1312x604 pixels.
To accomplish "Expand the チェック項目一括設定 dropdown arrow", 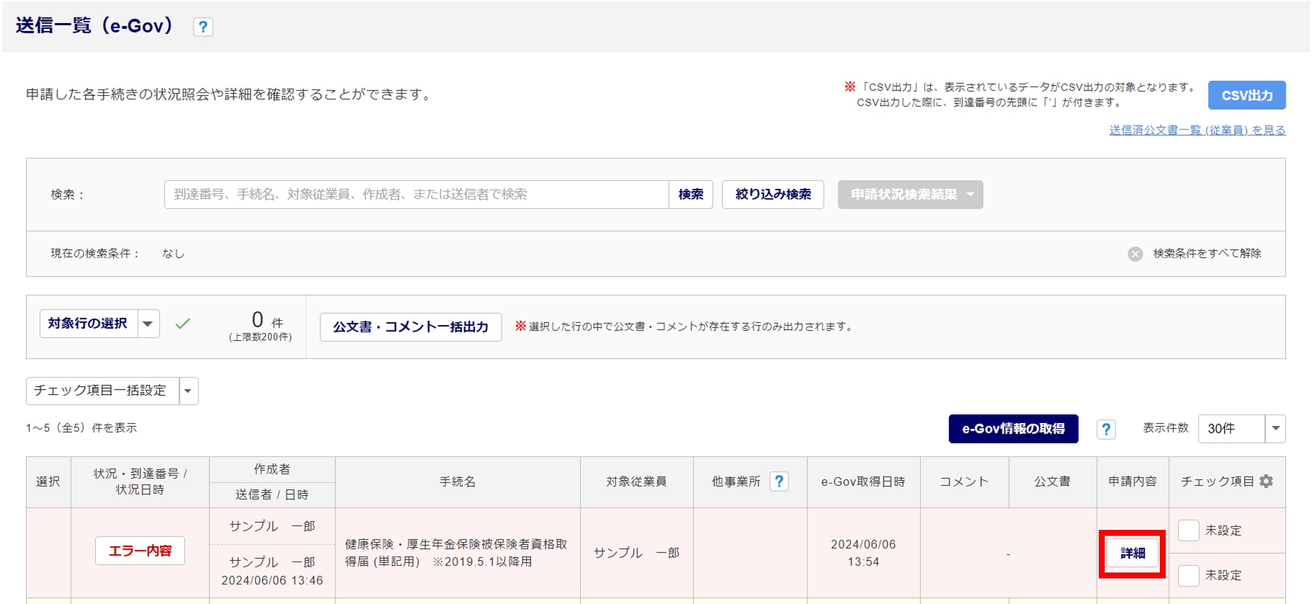I will [x=188, y=391].
